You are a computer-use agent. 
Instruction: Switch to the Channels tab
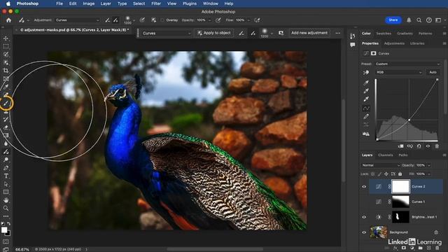(386, 155)
